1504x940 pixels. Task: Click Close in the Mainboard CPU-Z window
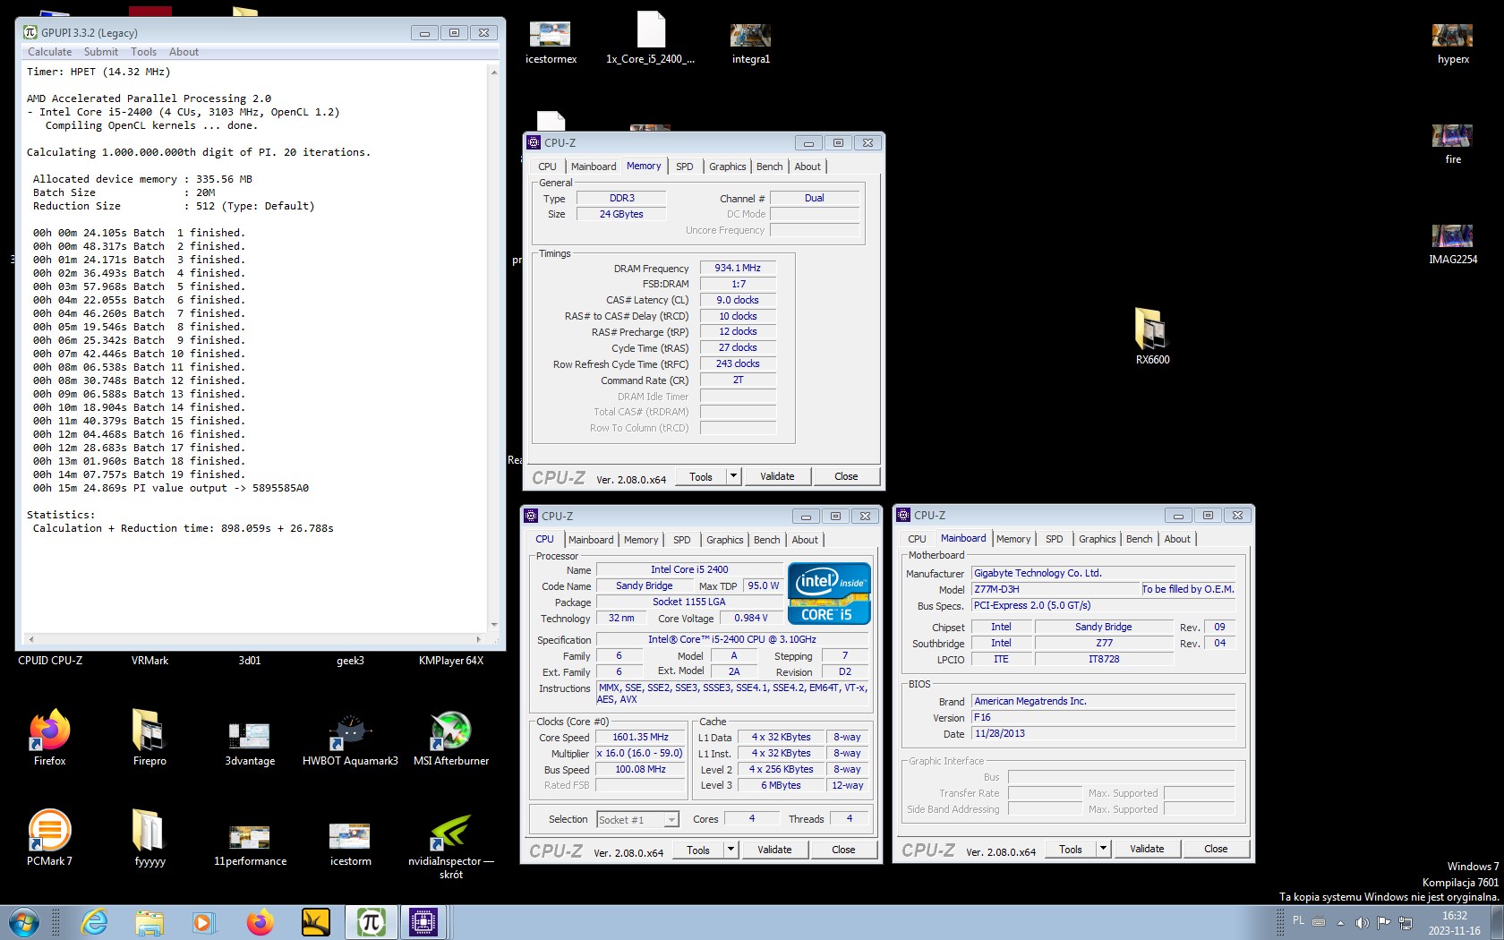click(x=1216, y=849)
